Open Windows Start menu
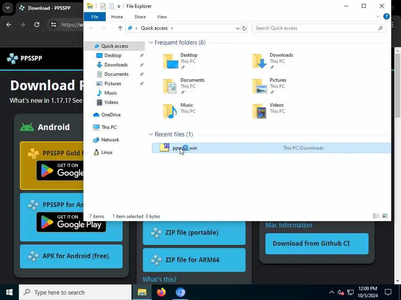Image resolution: width=401 pixels, height=300 pixels. 9,292
